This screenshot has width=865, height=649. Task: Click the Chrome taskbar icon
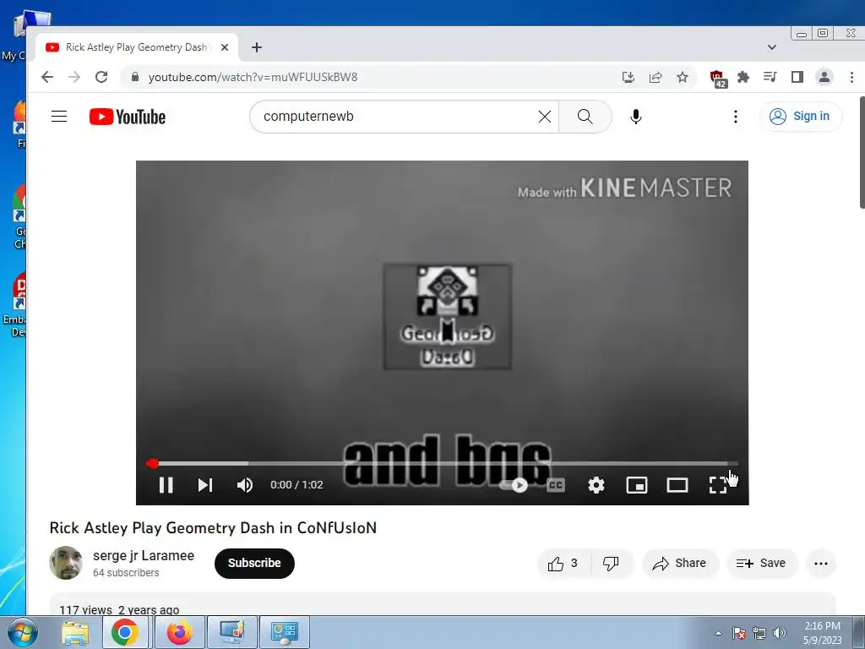tap(125, 633)
